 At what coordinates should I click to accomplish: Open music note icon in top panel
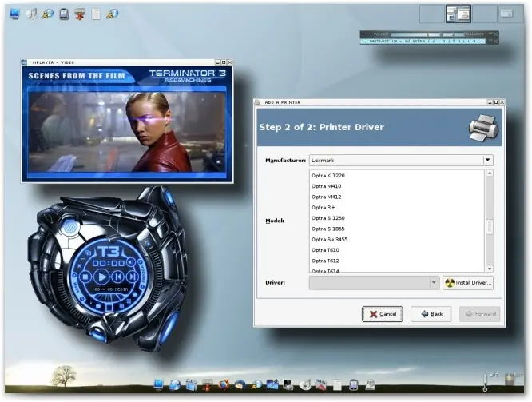(x=31, y=14)
